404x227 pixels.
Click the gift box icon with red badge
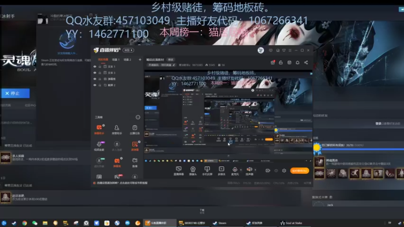273,63
